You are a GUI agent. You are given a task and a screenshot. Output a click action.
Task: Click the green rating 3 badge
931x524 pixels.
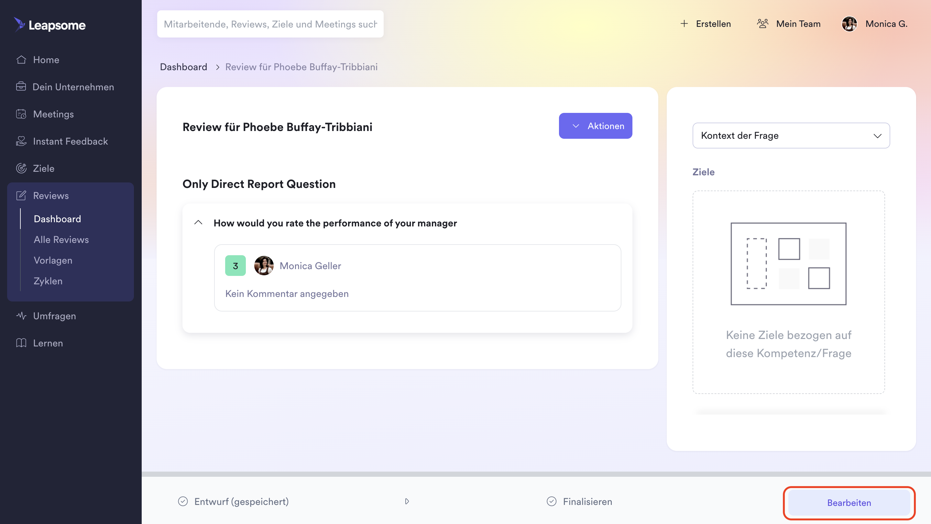pos(235,266)
